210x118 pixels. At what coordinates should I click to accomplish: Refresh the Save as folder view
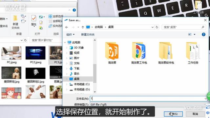pos(157,27)
